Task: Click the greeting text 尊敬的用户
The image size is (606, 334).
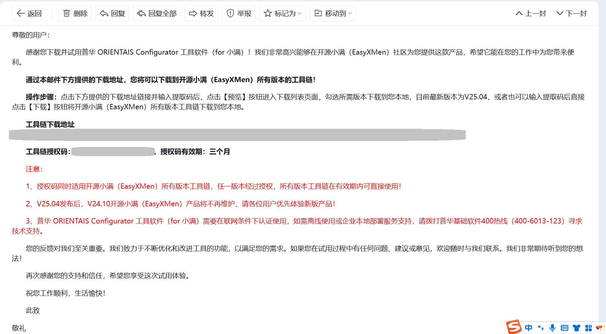Action: pyautogui.click(x=30, y=35)
